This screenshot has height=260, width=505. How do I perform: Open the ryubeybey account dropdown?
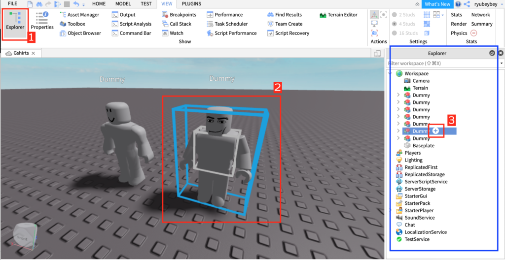501,4
